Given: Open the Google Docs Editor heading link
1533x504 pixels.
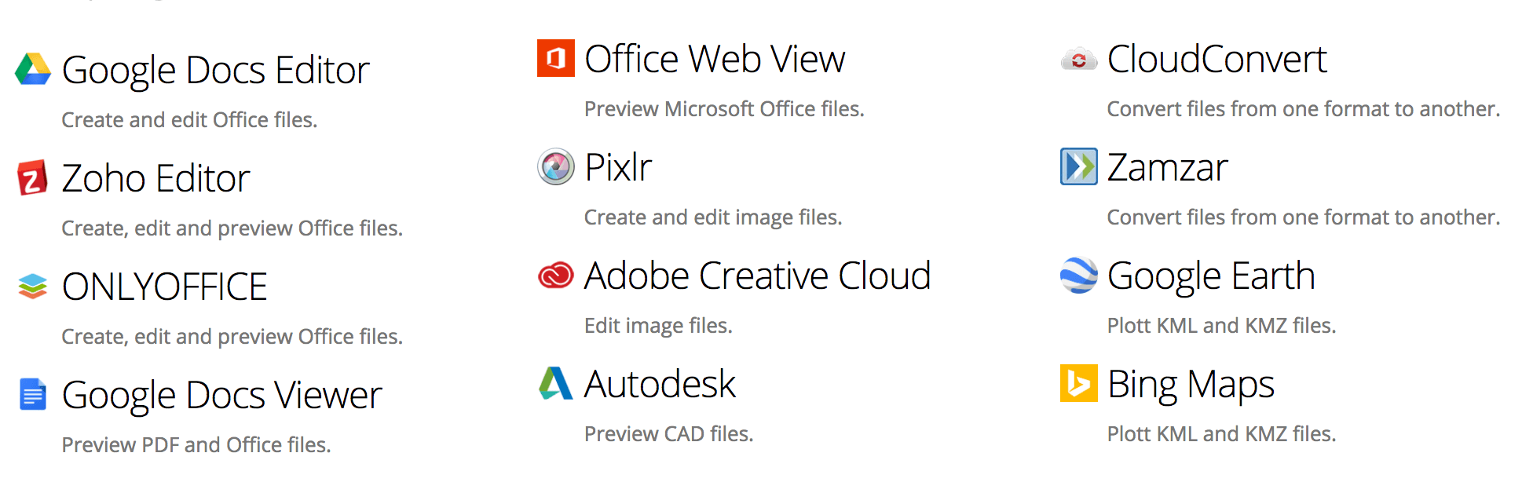Looking at the screenshot, I should [x=215, y=70].
